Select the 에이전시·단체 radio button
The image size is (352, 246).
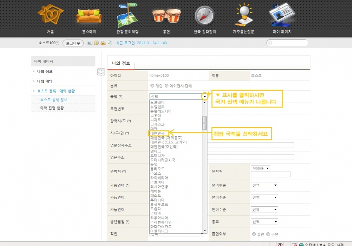point(167,86)
